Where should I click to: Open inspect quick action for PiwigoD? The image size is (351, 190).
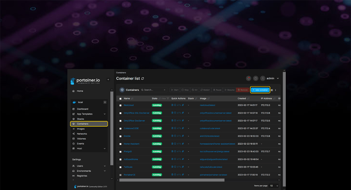click(175, 152)
